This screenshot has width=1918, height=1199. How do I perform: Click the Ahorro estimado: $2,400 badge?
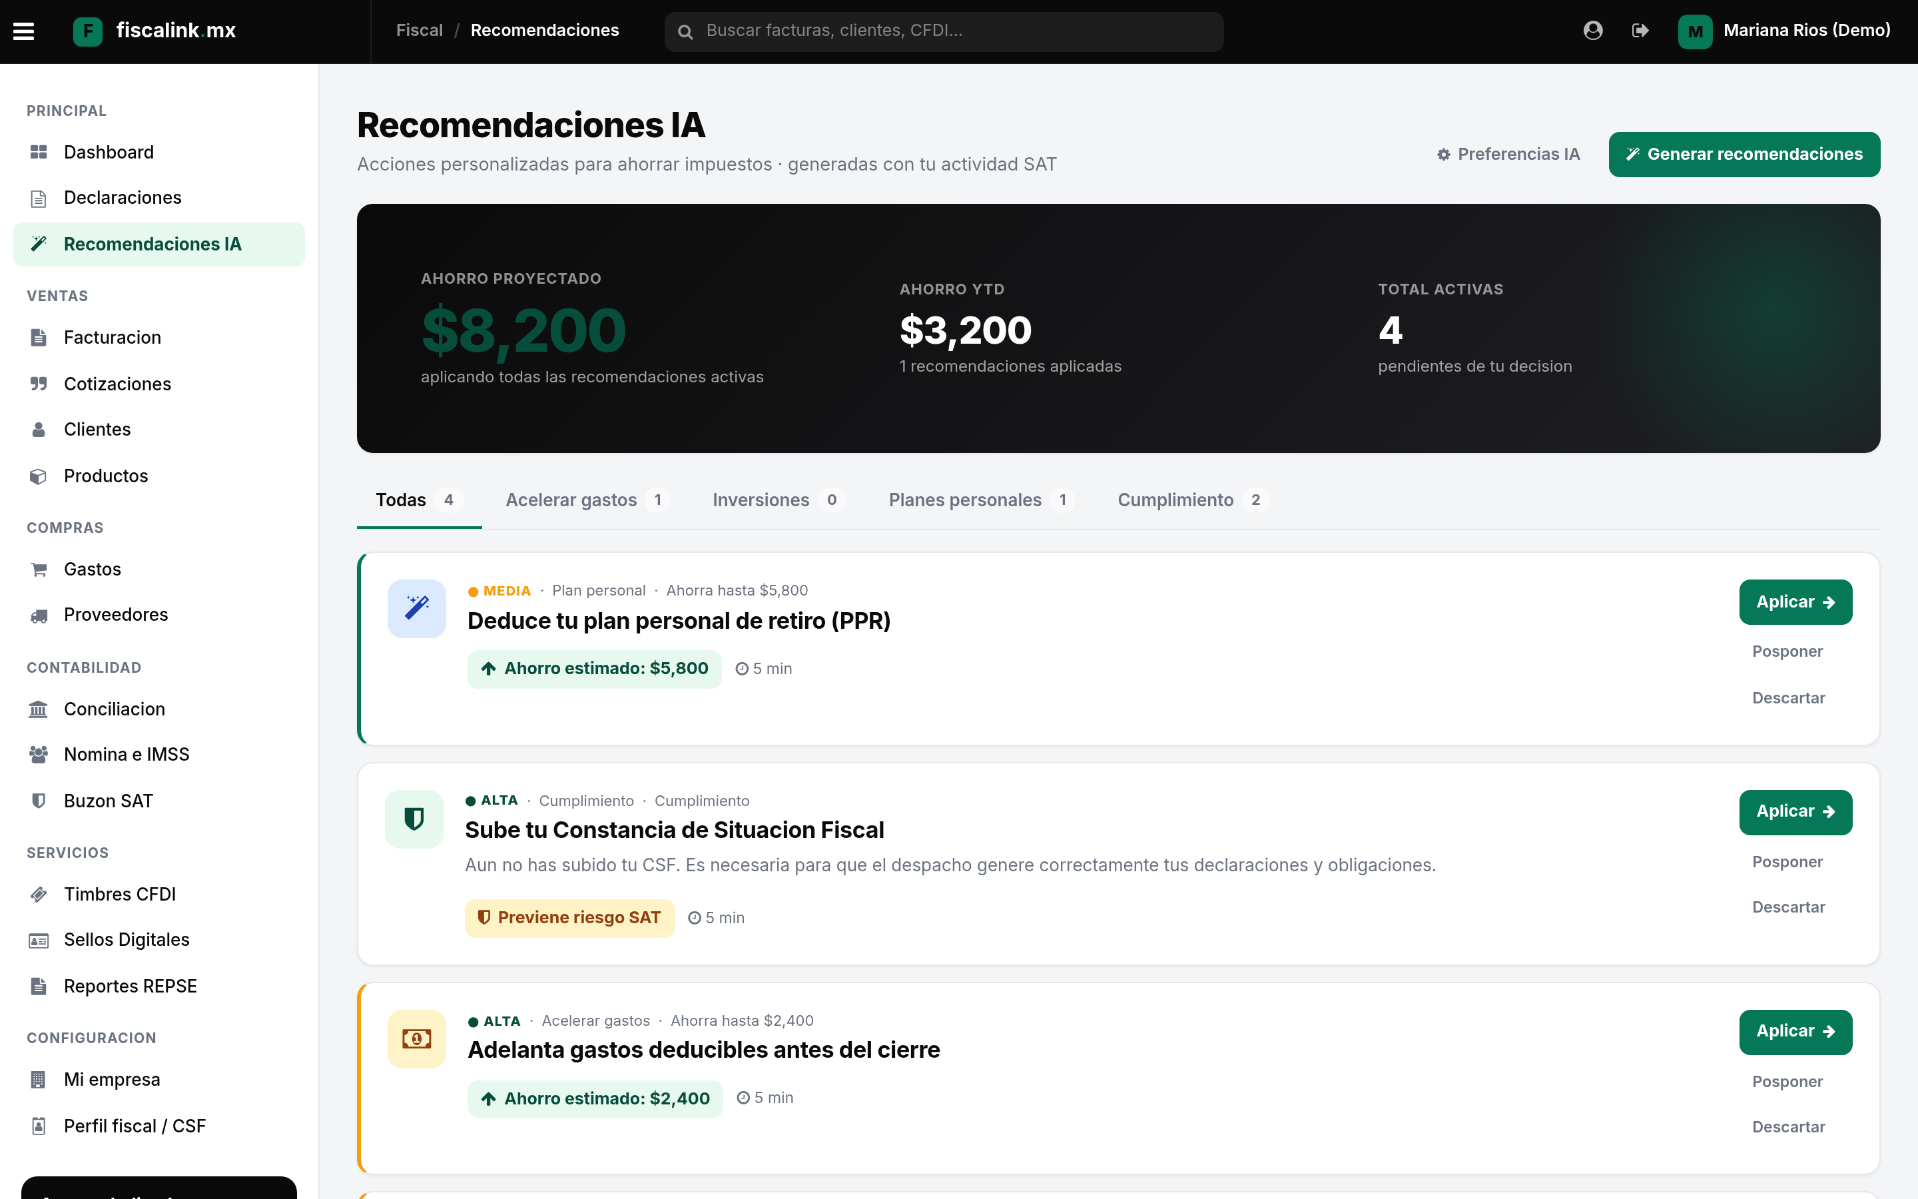(x=595, y=1099)
